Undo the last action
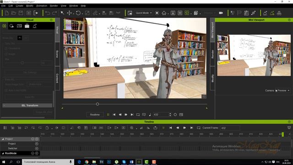Screen dimensions: 293x165 [x=48, y=13]
